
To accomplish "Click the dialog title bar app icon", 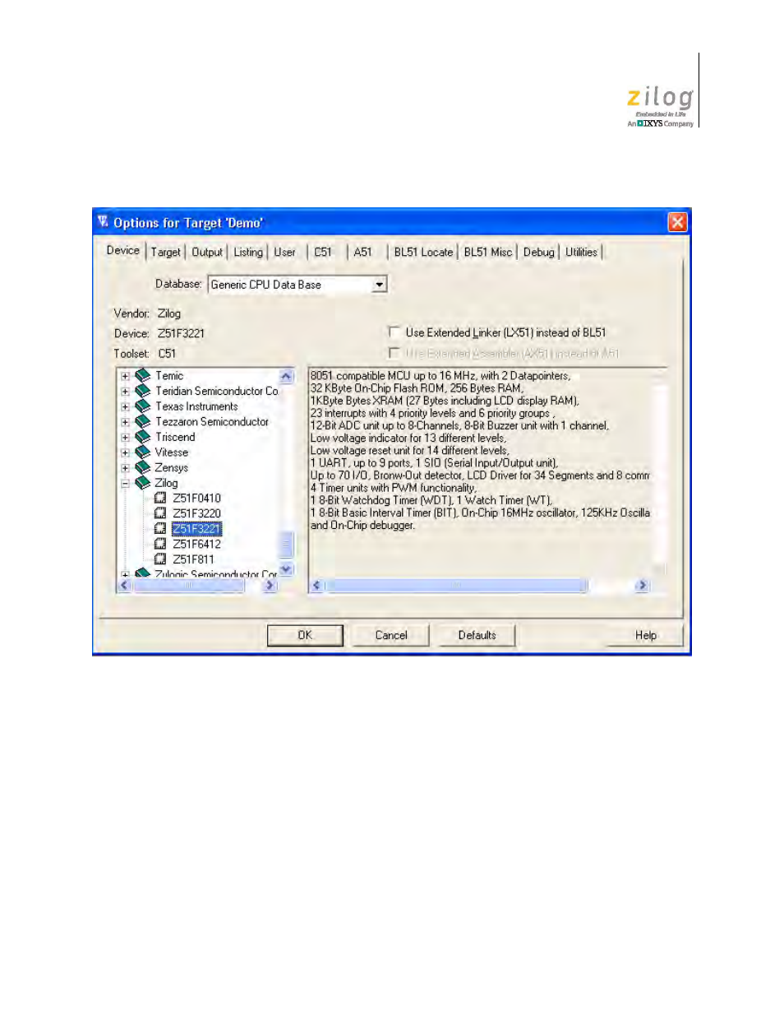I will [103, 221].
